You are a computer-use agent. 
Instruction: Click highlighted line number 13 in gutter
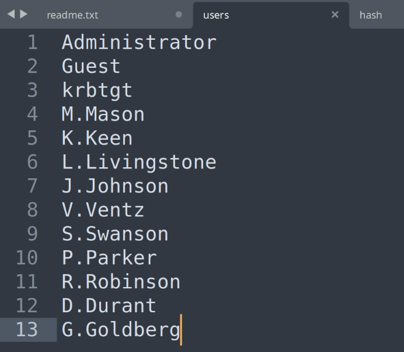[26, 330]
